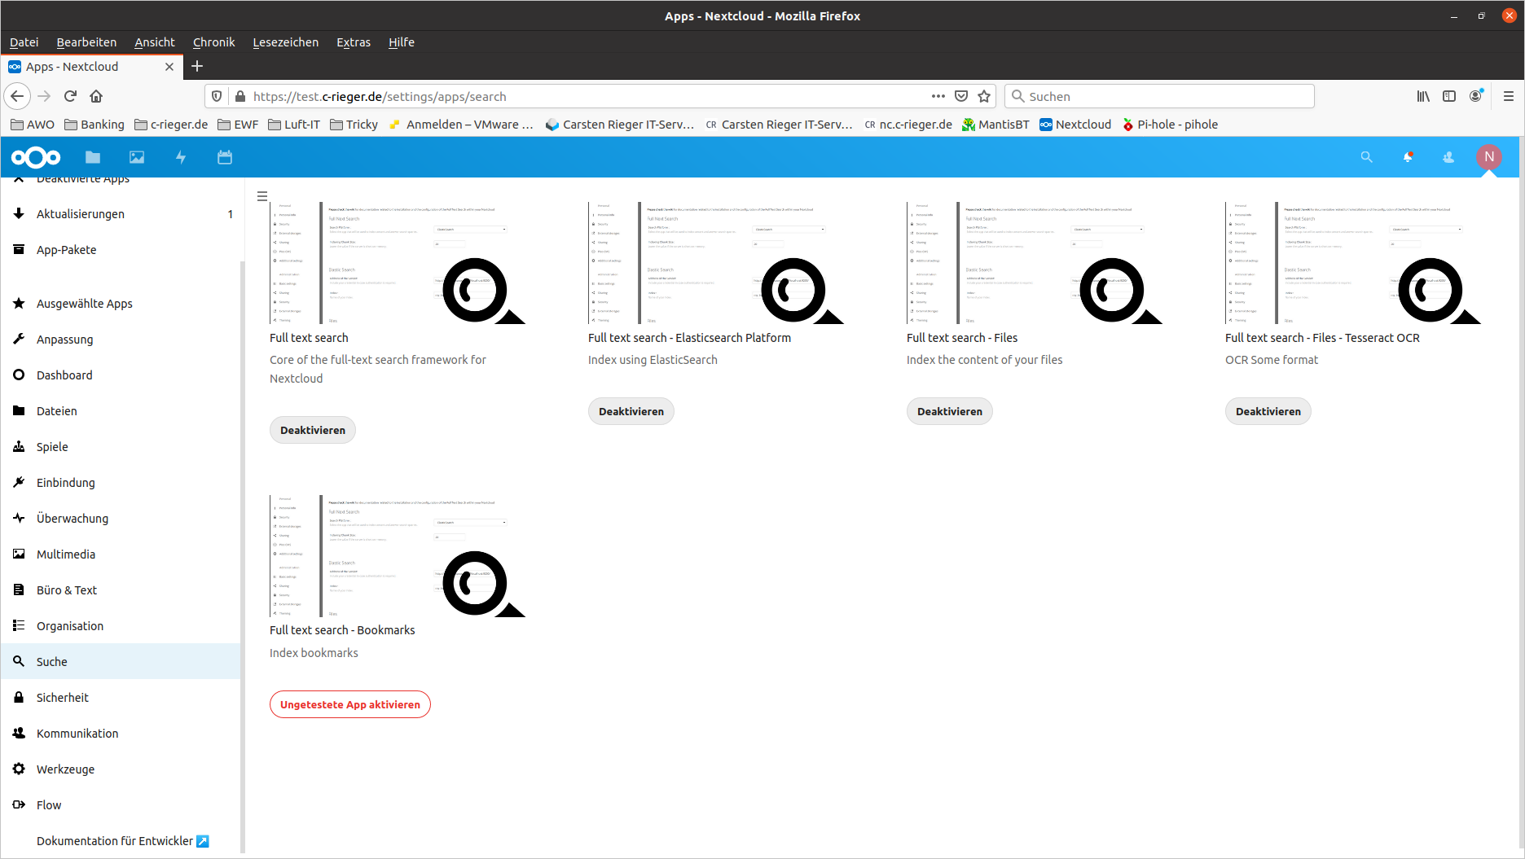This screenshot has height=859, width=1525.
Task: Select Ausgewählte Apps category
Action: pyautogui.click(x=122, y=304)
